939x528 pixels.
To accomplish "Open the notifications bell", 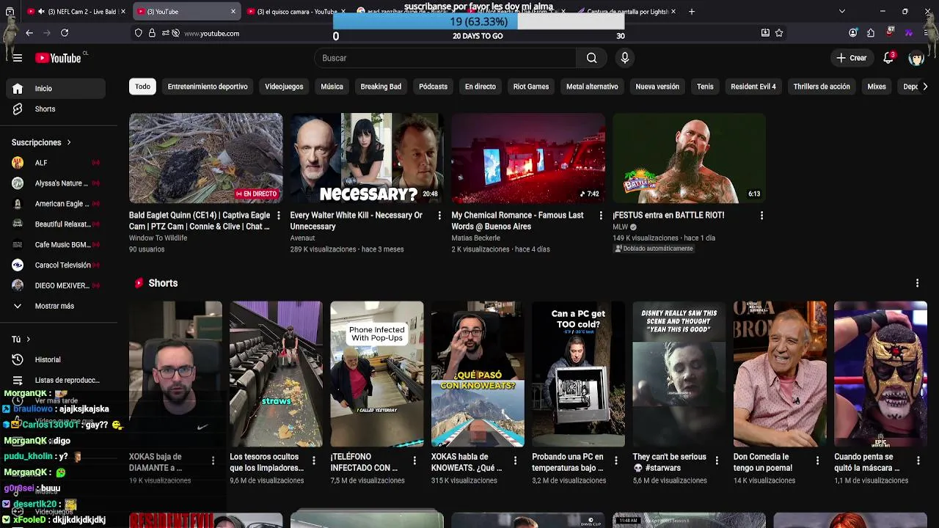I will click(888, 58).
